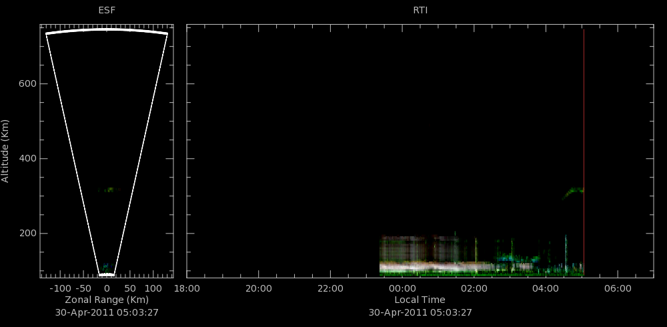Click the 04:00 time tick label

coord(546,289)
